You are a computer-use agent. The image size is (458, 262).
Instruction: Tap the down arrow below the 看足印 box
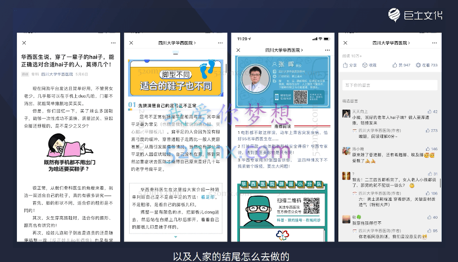[176, 237]
